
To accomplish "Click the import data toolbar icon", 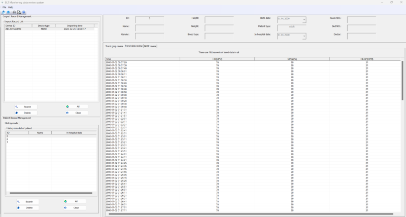I will click(x=4, y=12).
